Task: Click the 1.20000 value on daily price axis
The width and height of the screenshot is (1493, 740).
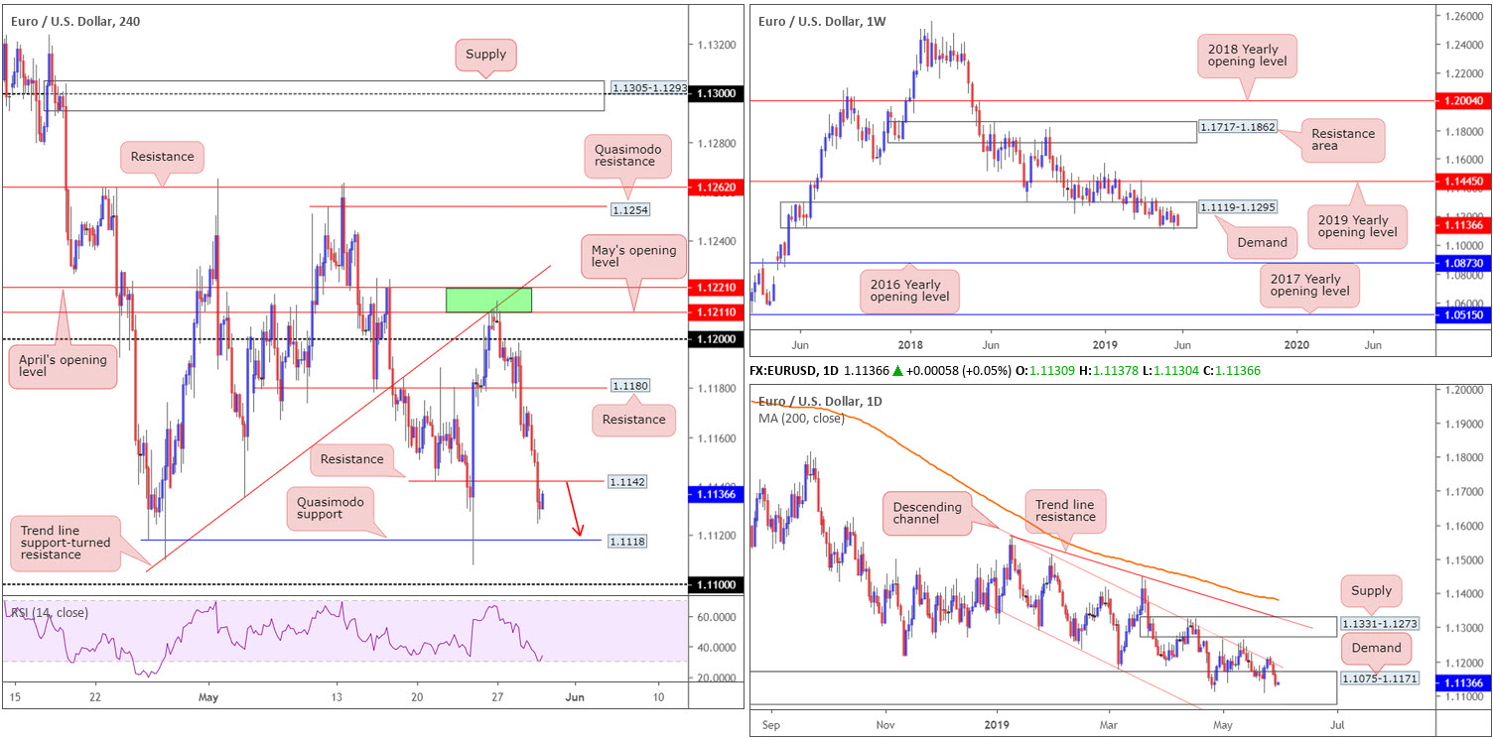Action: coord(1463,391)
